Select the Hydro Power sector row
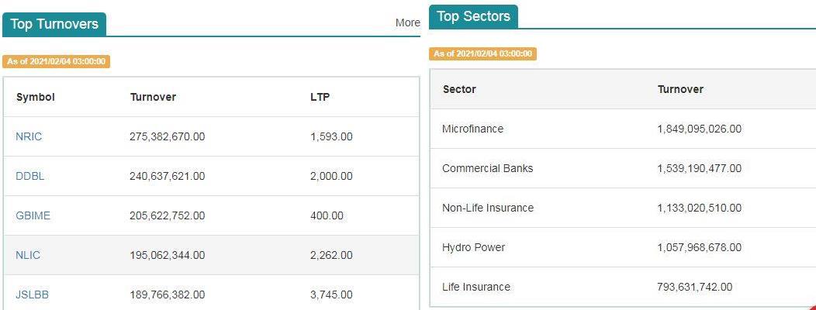This screenshot has height=310, width=816. tap(623, 247)
